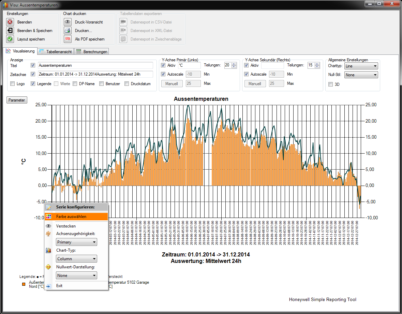Open the Achsenzugehörigkeit Primary dropdown

[x=76, y=242]
